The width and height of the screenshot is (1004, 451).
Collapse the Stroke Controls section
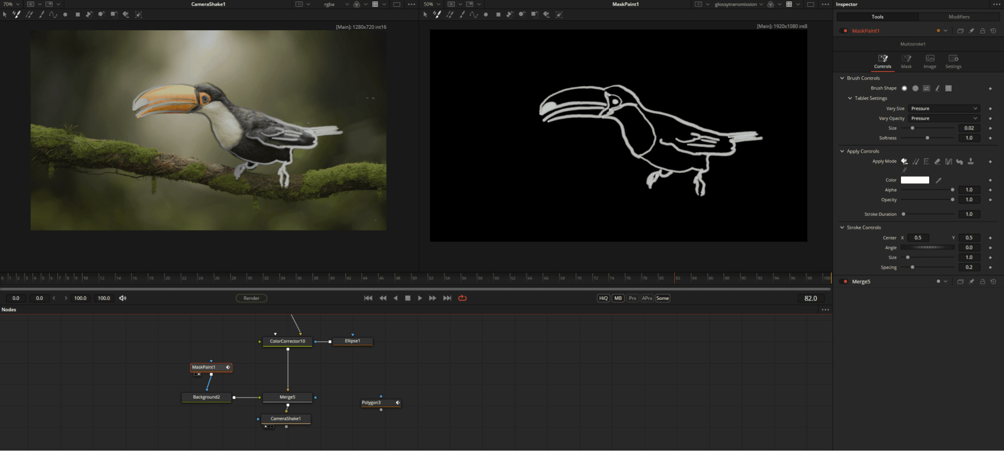click(x=842, y=228)
